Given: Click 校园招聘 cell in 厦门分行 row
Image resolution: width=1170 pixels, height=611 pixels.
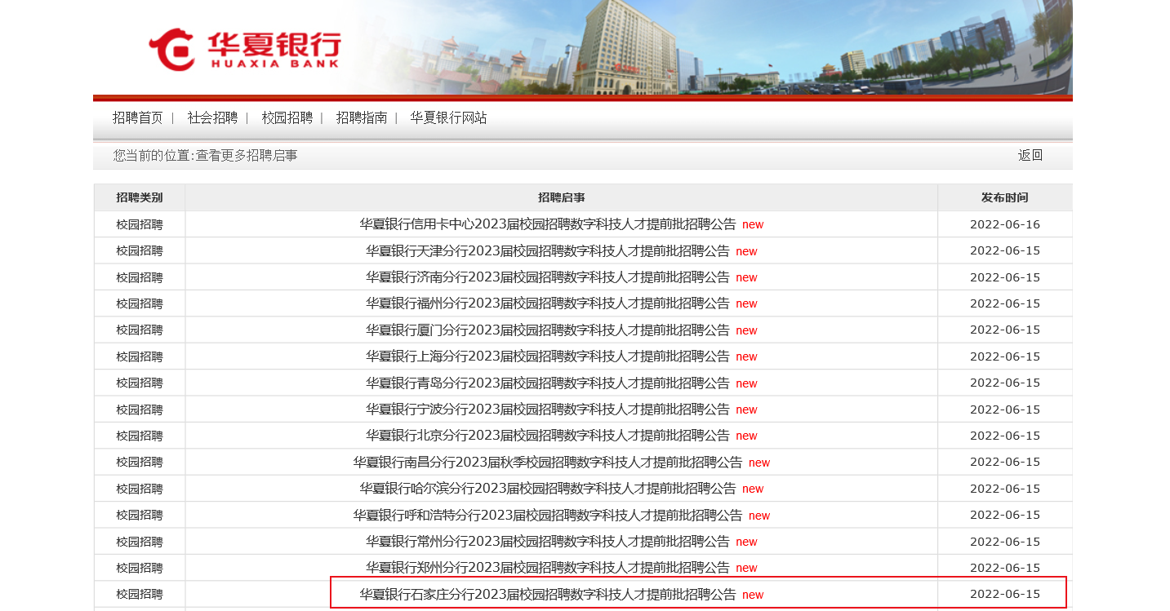Looking at the screenshot, I should coord(140,330).
